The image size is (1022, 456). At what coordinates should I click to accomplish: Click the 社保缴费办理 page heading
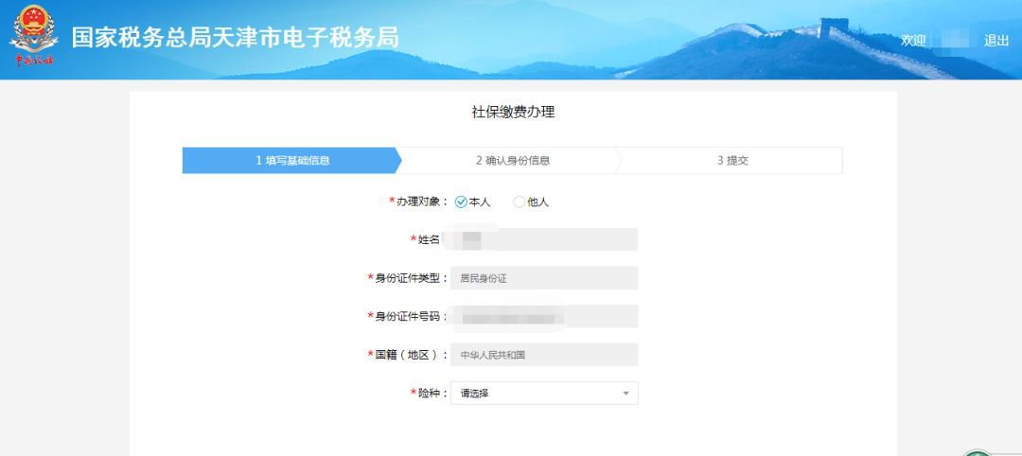click(513, 112)
